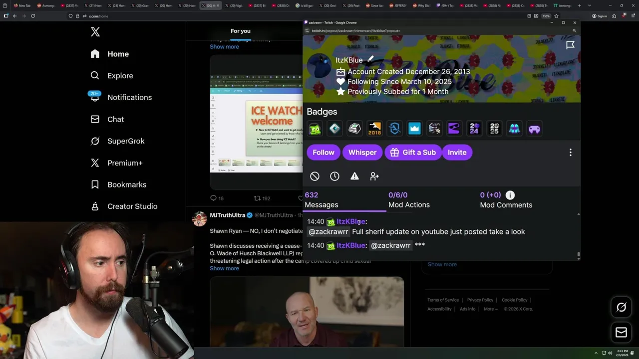Viewport: 639px width, 359px height.
Task: Click the ItzKBlue username in first chat message
Action: 351,221
